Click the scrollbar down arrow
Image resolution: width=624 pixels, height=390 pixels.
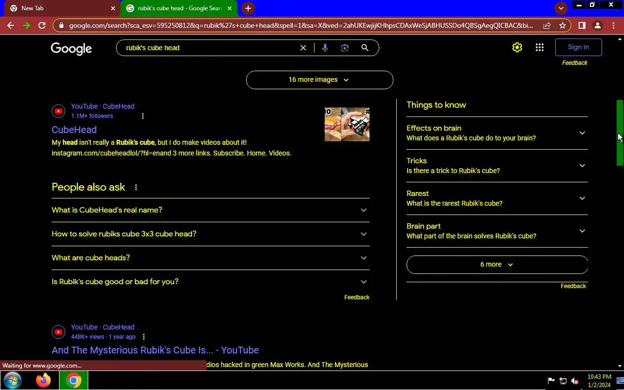click(x=620, y=366)
